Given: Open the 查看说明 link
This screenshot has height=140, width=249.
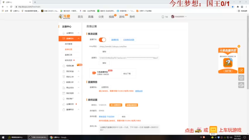Looking at the screenshot, I should [139, 91].
